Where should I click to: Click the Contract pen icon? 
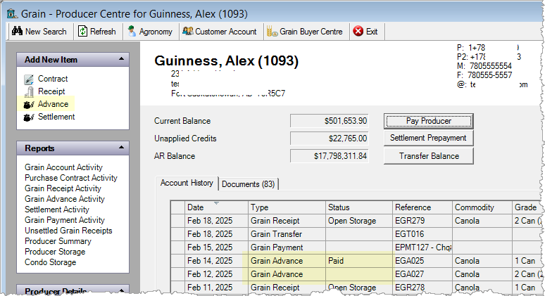point(29,79)
